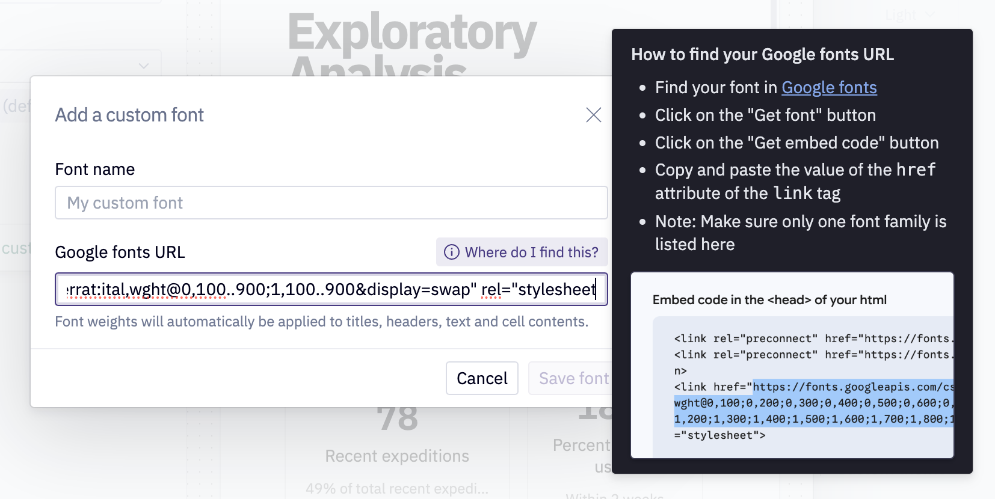Click the chevron arrow next to Light
This screenshot has width=995, height=499.
click(x=929, y=14)
